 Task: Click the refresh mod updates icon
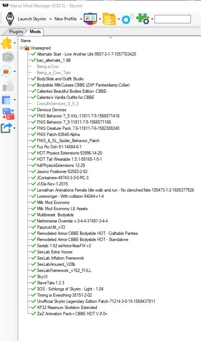[x=6, y=71]
